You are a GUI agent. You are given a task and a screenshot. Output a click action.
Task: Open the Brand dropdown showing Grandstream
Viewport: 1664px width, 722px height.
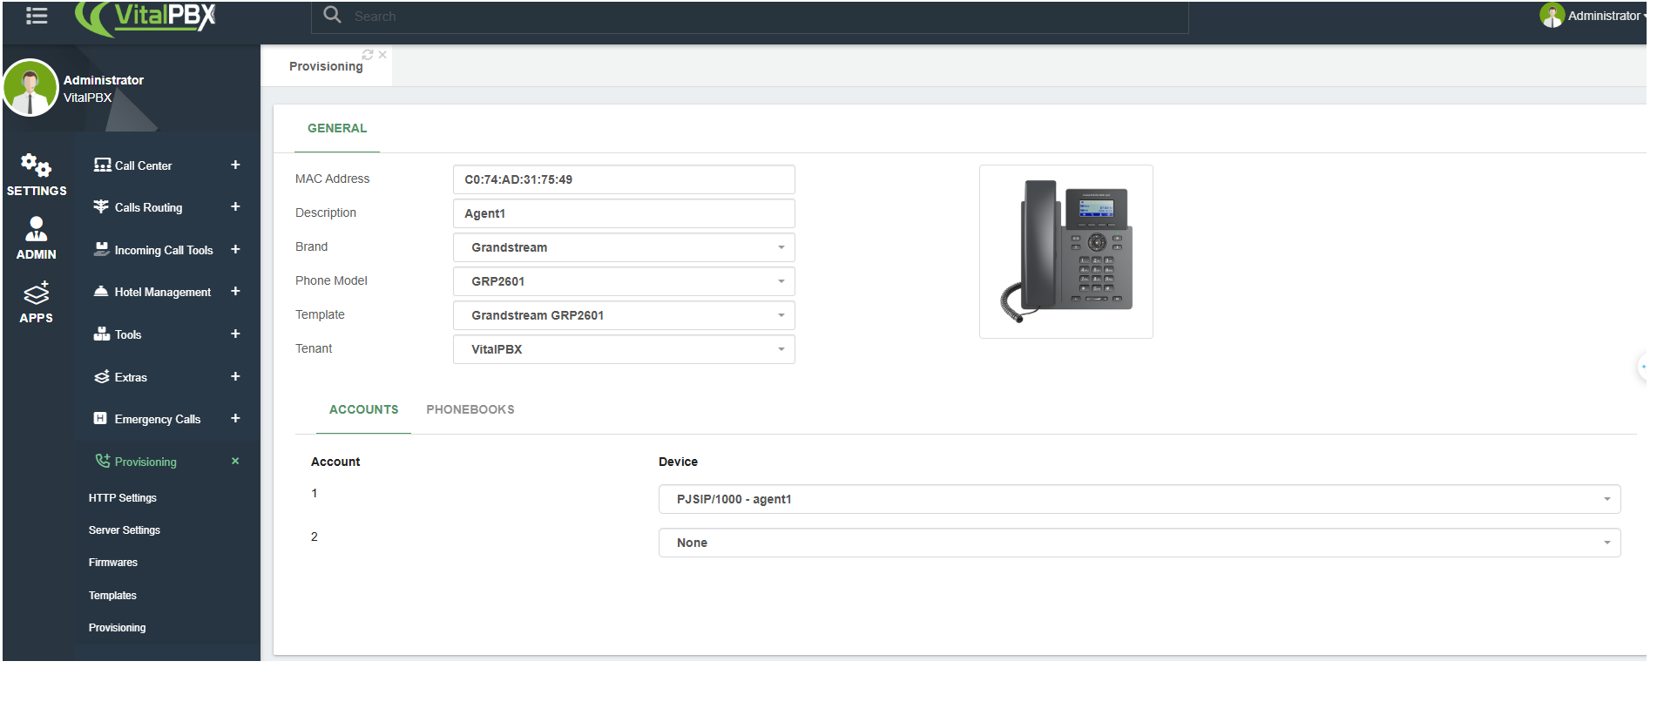(624, 247)
